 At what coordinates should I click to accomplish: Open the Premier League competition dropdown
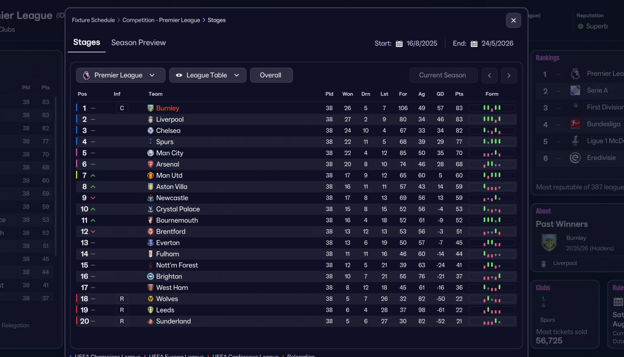click(x=118, y=75)
